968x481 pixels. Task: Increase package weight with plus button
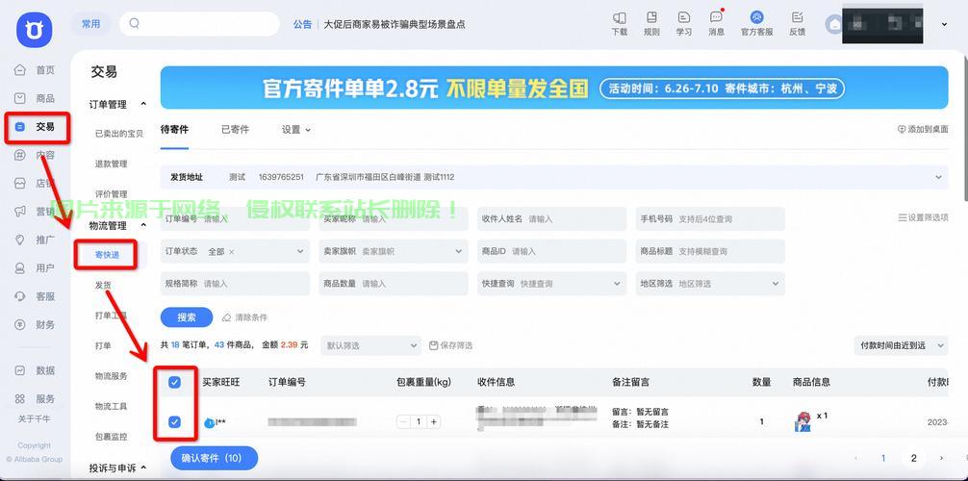pos(434,421)
